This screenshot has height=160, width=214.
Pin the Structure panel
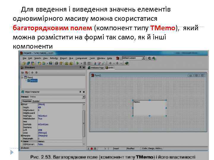click(80, 68)
